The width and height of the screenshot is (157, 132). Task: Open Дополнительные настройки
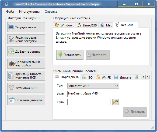pos(26,64)
